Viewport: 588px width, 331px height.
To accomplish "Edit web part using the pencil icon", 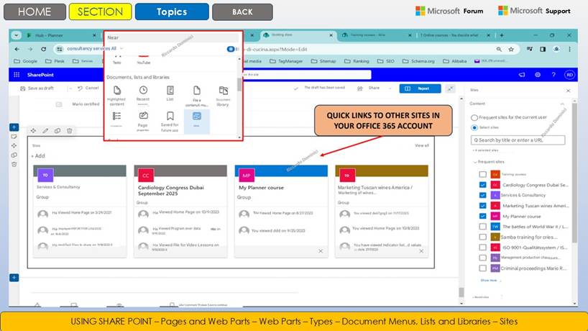I will (x=45, y=130).
